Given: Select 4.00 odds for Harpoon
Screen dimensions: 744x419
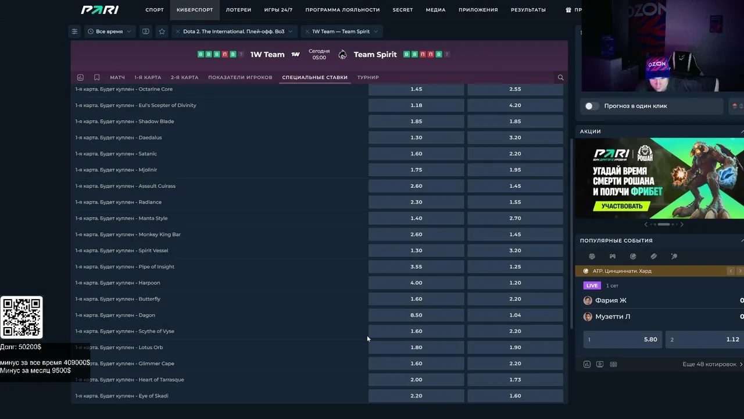Looking at the screenshot, I should click(x=416, y=283).
